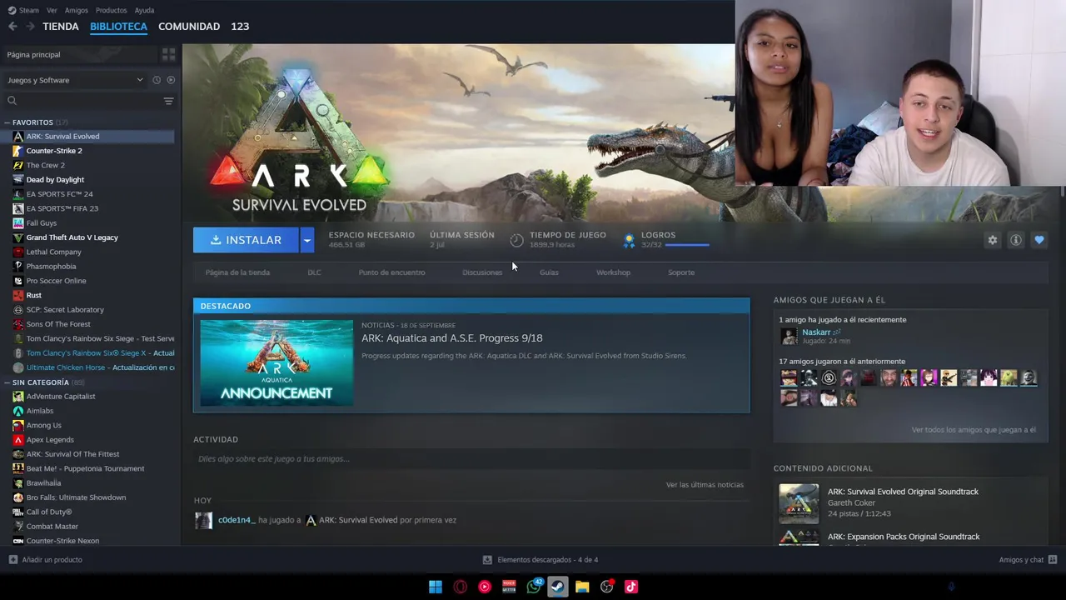This screenshot has width=1066, height=600.
Task: Open the Discusiones tab
Action: click(482, 272)
